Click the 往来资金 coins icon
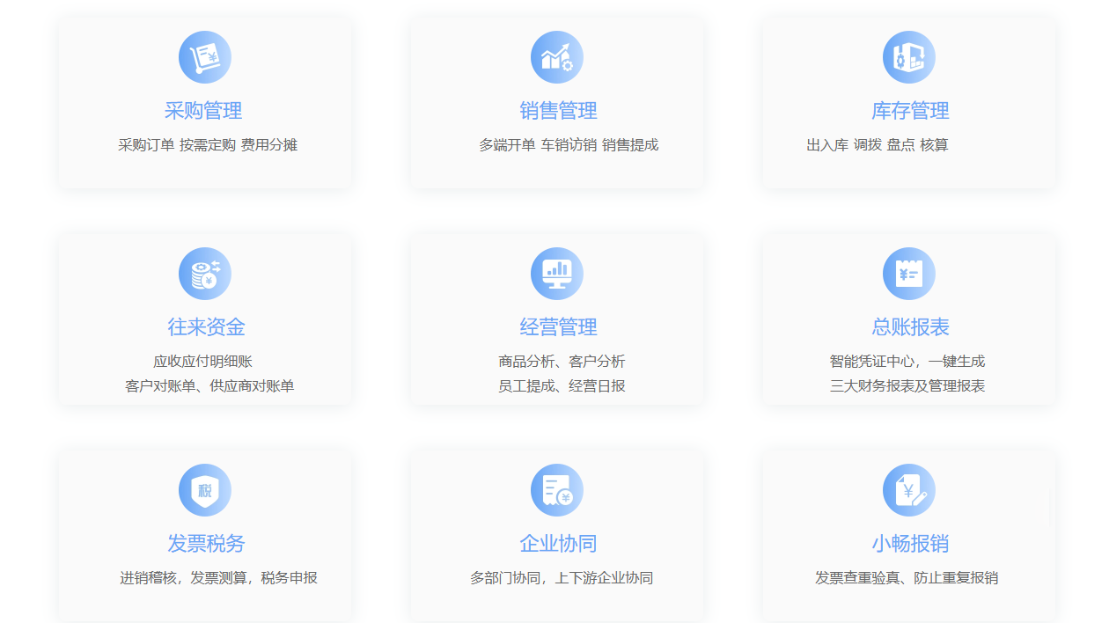 205,274
